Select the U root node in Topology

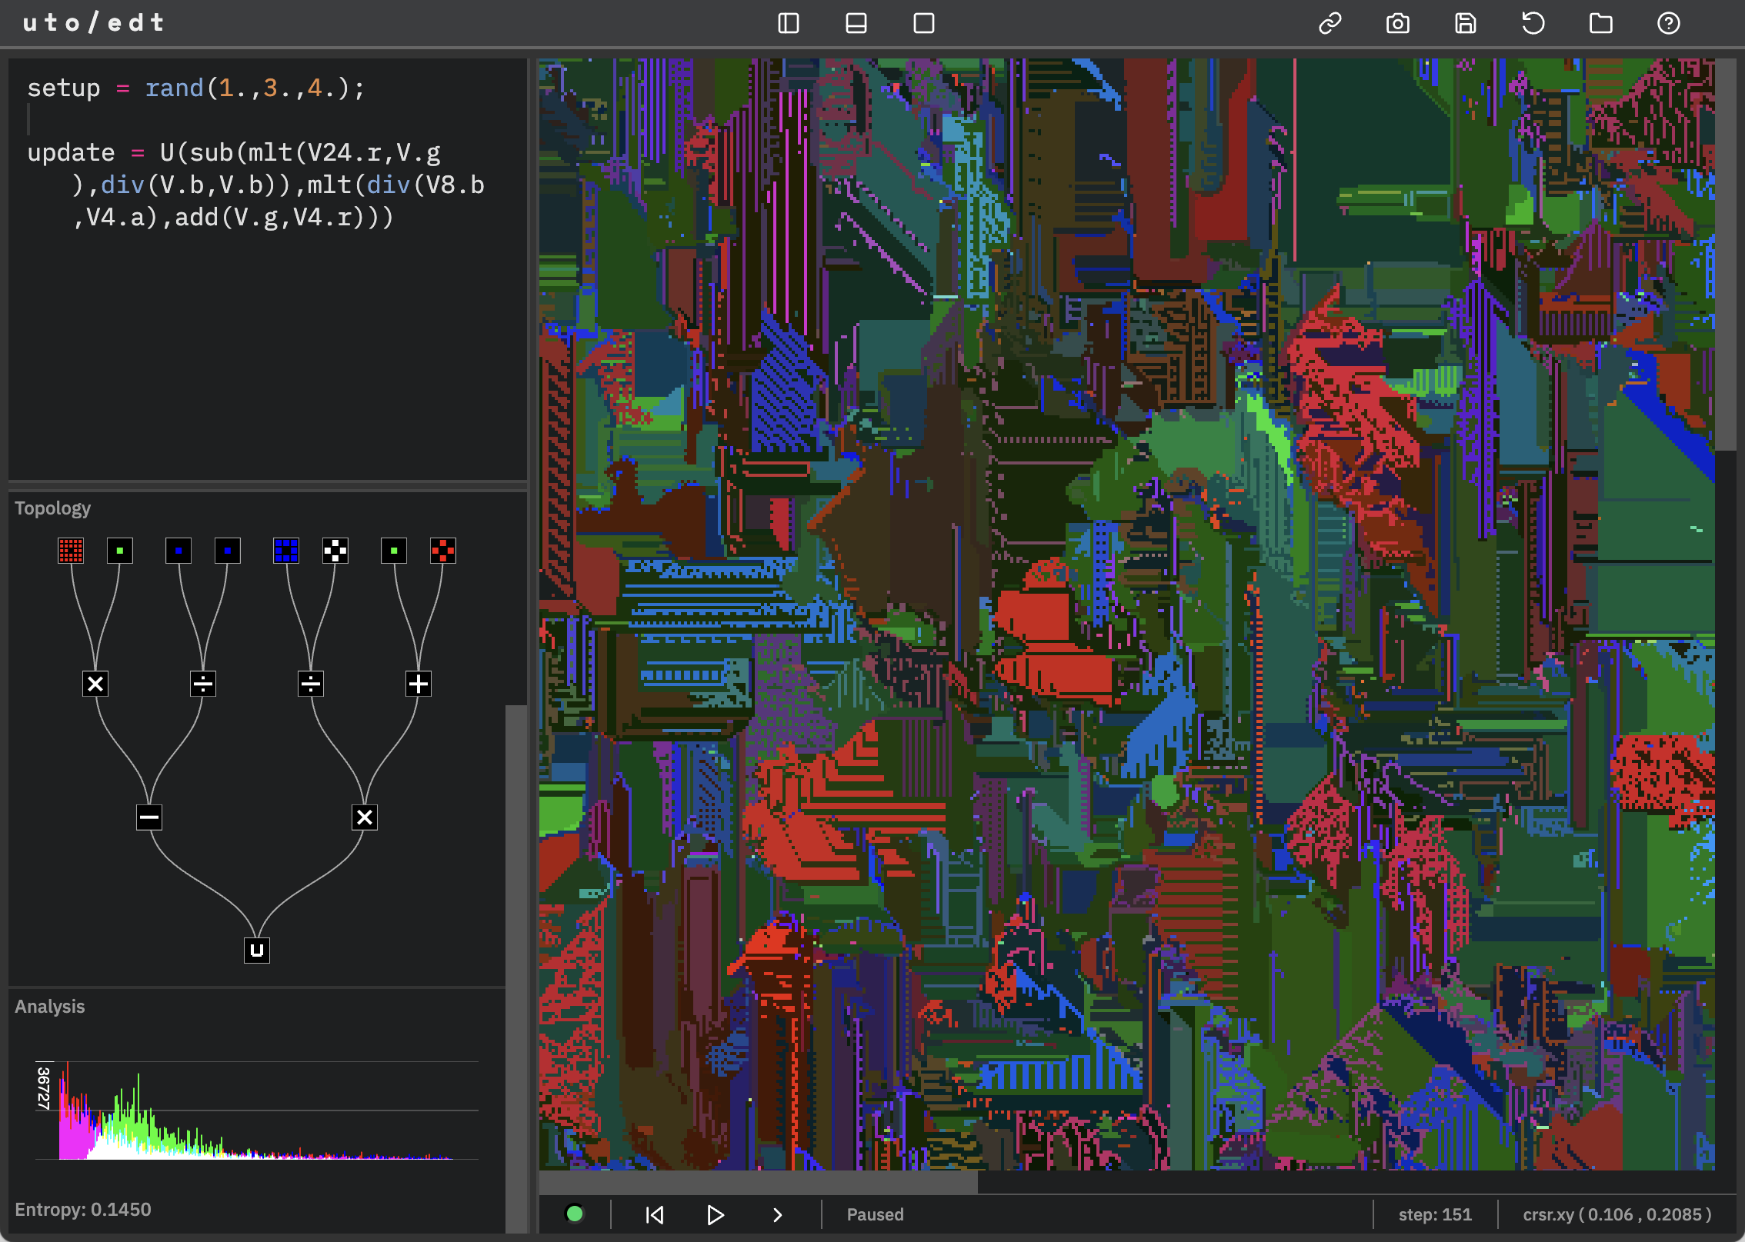[x=257, y=950]
